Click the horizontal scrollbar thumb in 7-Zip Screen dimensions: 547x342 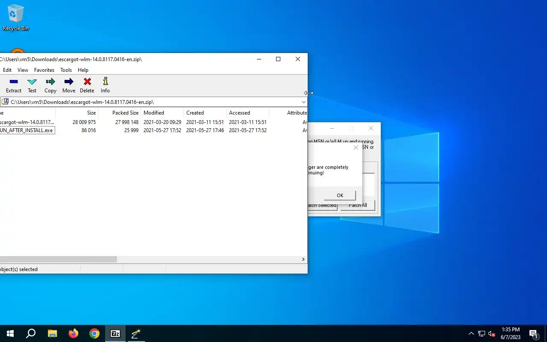[x=58, y=259]
